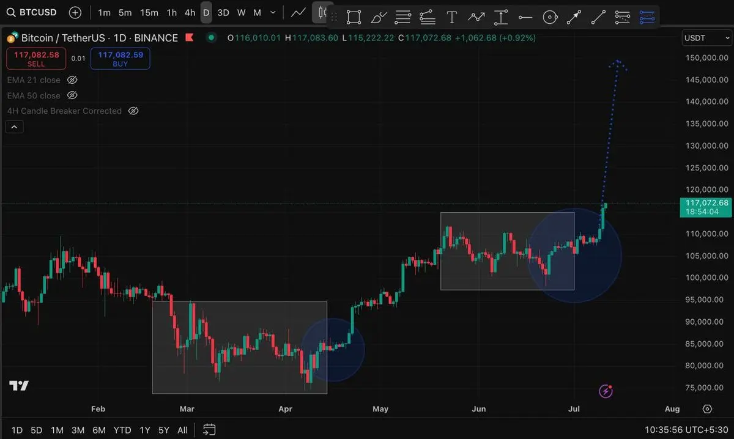
Task: Set the date range to 3M
Action: pyautogui.click(x=78, y=430)
